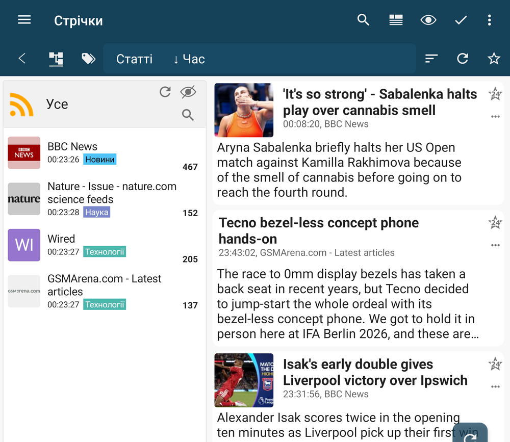Refresh feeds from the toolbar
This screenshot has height=442, width=510.
coord(463,59)
